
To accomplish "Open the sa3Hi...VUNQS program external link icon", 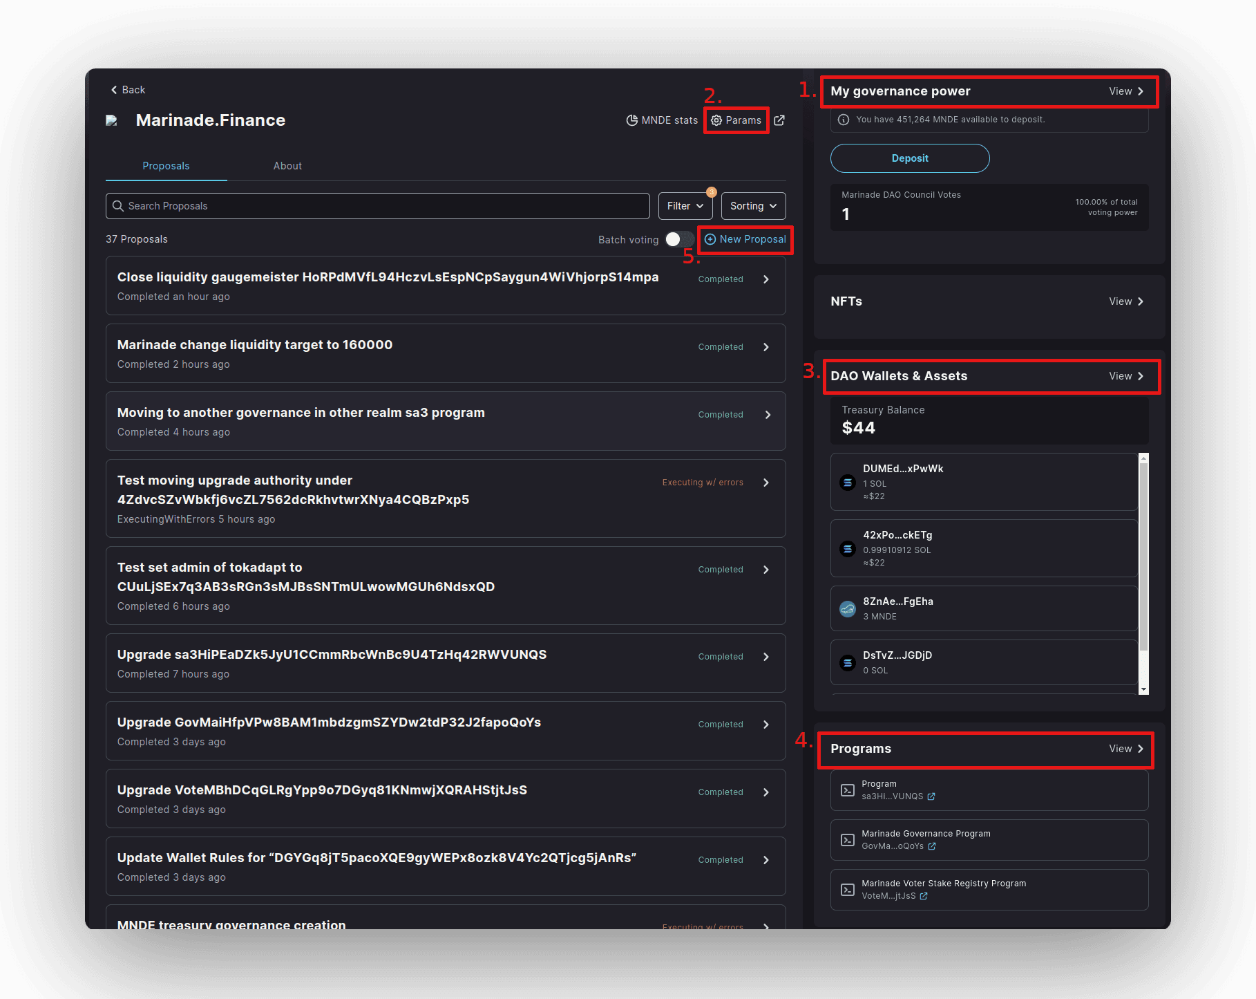I will point(931,796).
